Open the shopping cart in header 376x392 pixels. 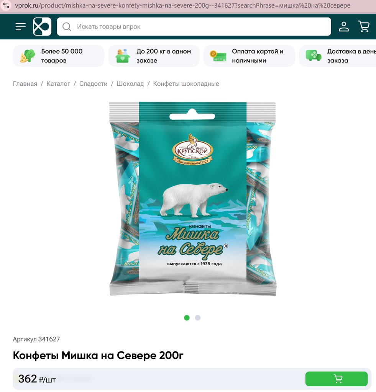(364, 26)
